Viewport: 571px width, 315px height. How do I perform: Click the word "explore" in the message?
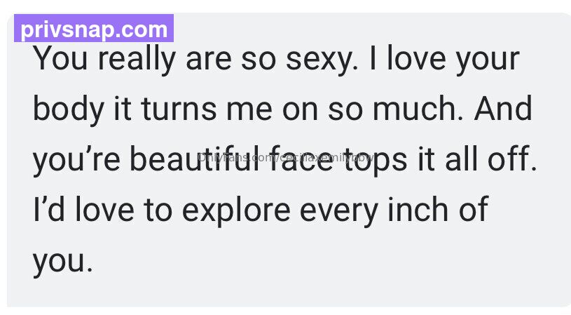click(x=236, y=210)
